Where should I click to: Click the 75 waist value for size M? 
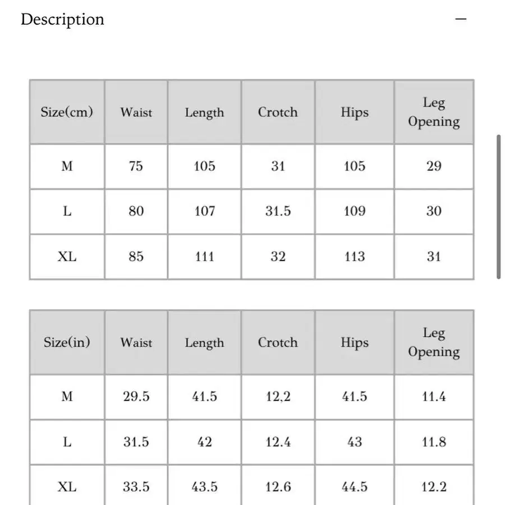coord(136,166)
